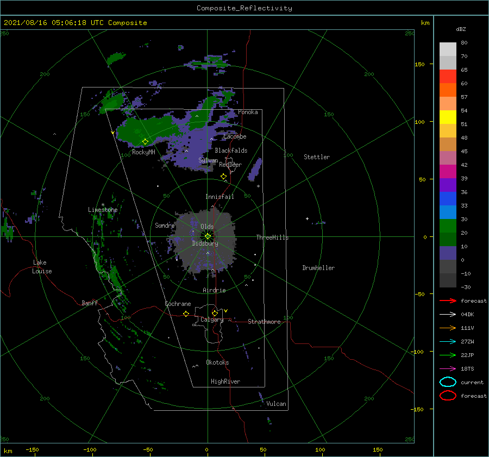
Task: Select the Sundre label
Action: (165, 225)
